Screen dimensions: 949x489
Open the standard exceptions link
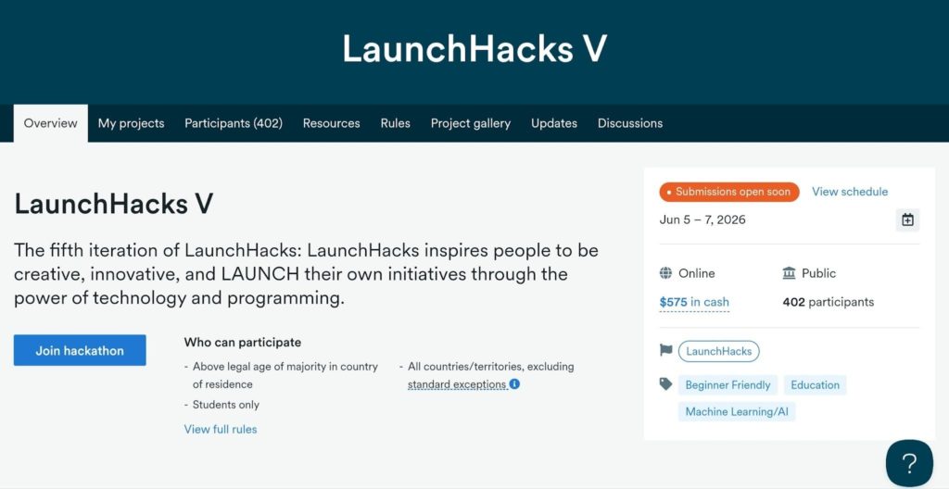tap(457, 384)
